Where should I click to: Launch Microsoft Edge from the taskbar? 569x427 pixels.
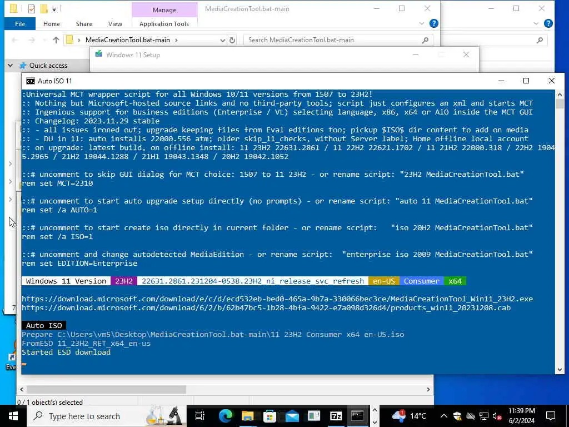tap(226, 416)
